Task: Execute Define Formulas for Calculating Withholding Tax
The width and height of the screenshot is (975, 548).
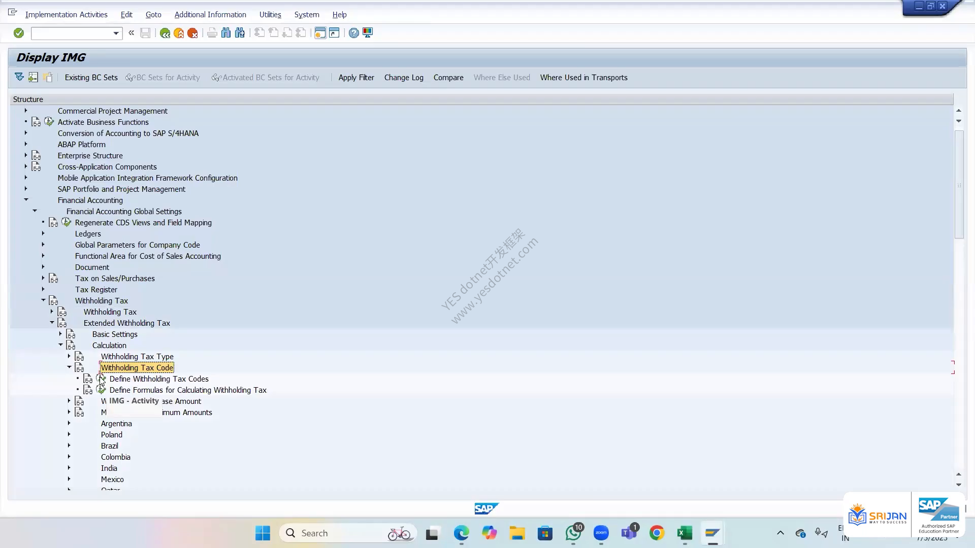Action: 101,390
